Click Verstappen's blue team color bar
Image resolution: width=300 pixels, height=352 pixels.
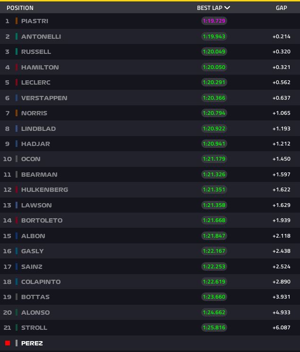pyautogui.click(x=17, y=98)
